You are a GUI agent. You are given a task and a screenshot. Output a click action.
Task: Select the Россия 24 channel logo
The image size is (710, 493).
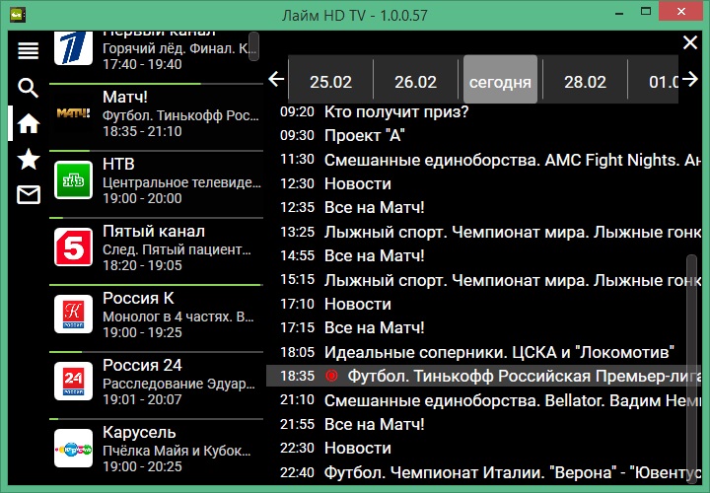pyautogui.click(x=73, y=382)
